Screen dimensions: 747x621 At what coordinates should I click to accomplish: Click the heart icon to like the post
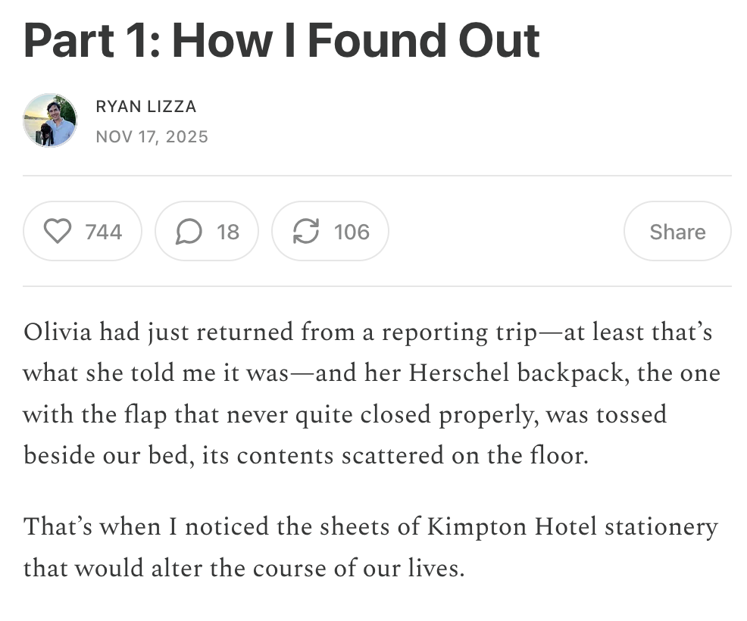(57, 231)
